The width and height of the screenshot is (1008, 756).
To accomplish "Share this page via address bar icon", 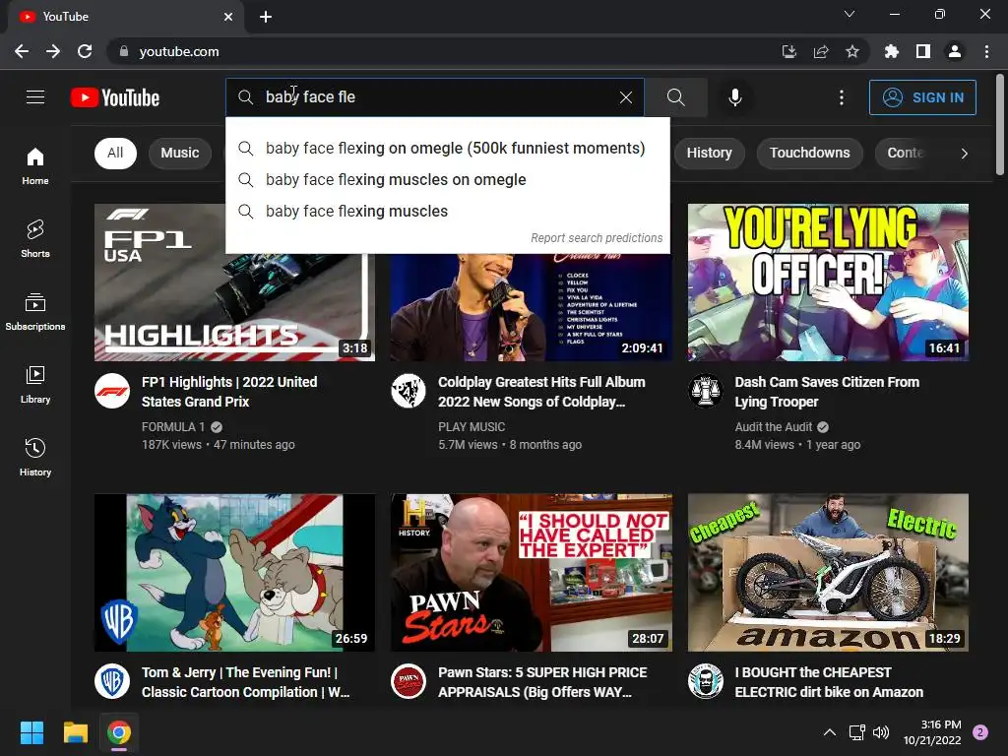I will tap(820, 51).
